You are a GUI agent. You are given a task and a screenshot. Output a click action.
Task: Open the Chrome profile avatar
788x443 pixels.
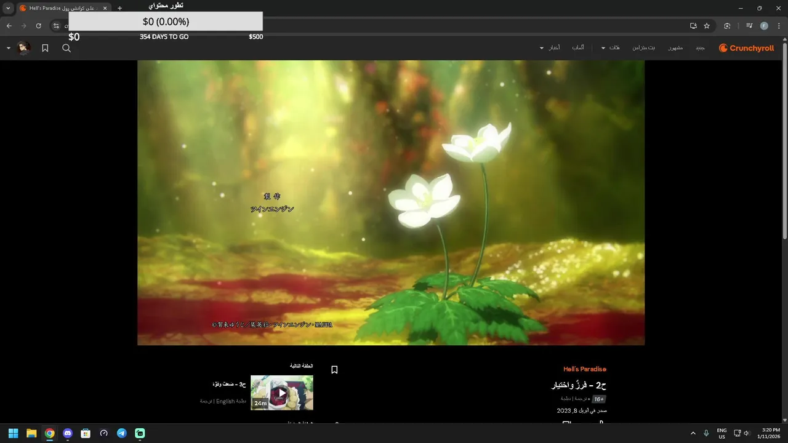[764, 26]
